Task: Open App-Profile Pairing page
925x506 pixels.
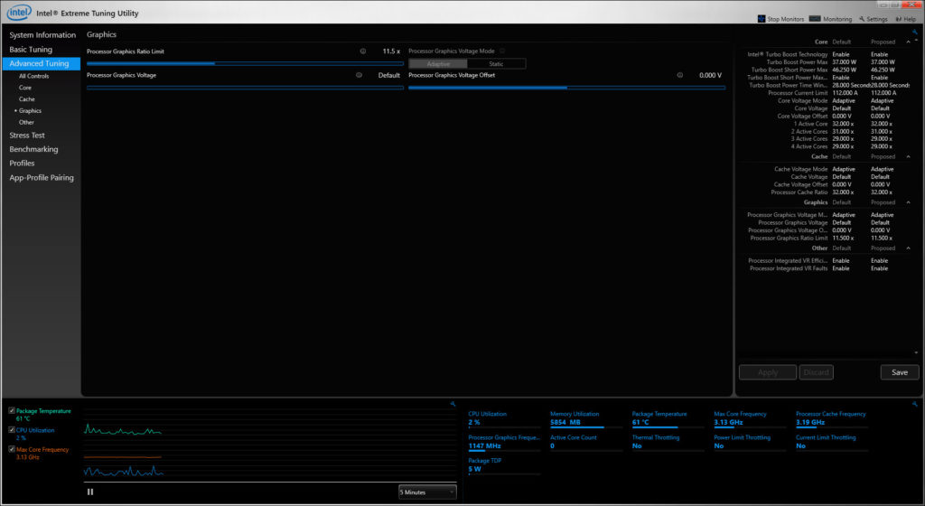Action: 42,177
